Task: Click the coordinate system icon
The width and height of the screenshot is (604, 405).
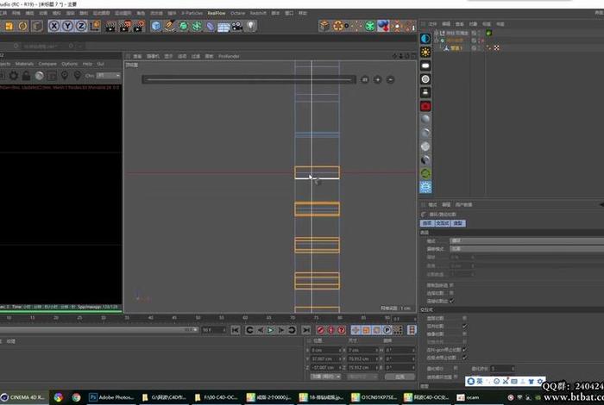Action: click(x=95, y=26)
